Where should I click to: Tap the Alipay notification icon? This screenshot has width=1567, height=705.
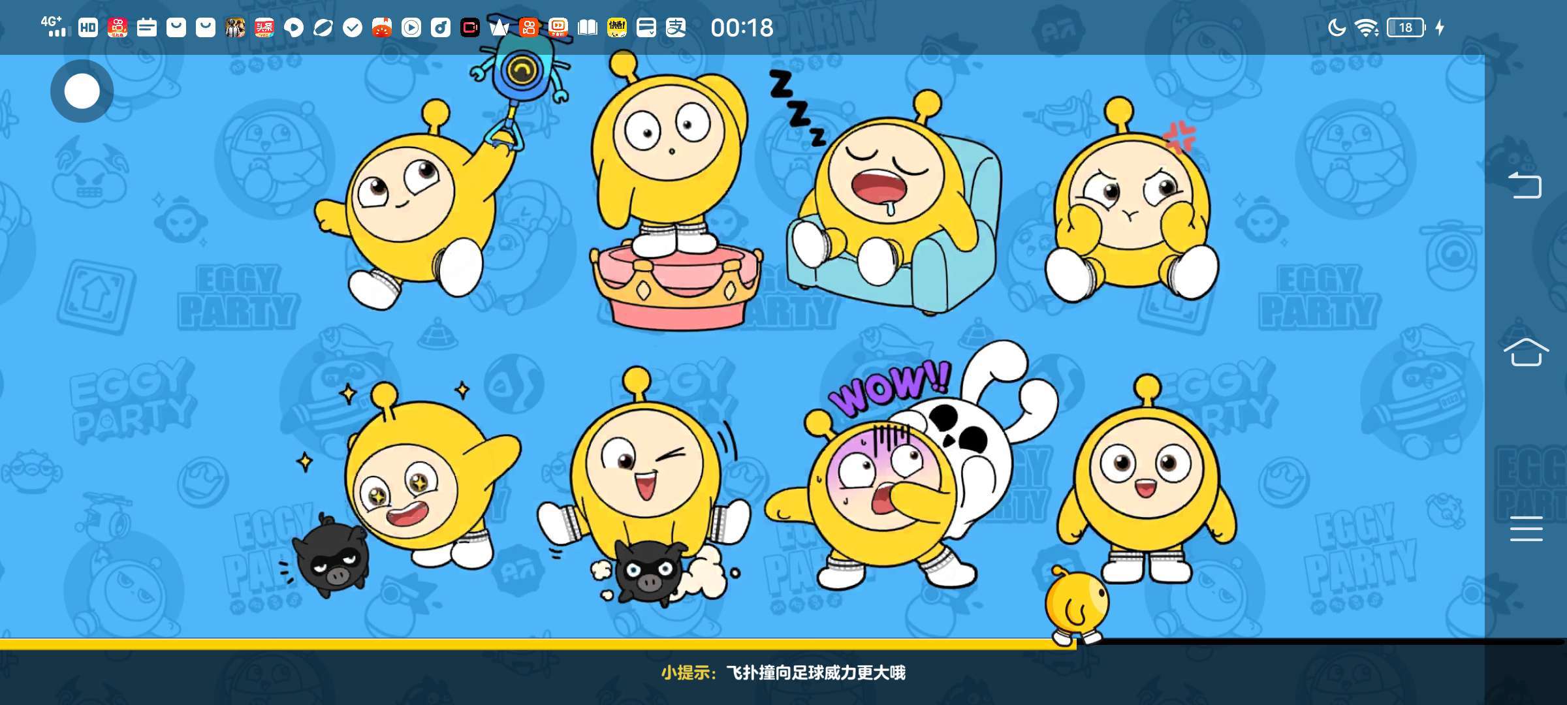(x=676, y=27)
